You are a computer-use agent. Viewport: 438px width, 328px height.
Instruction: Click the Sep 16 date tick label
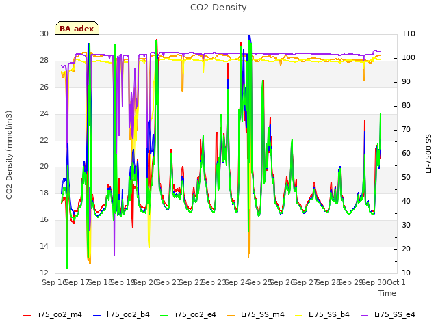pyautogui.click(x=53, y=282)
